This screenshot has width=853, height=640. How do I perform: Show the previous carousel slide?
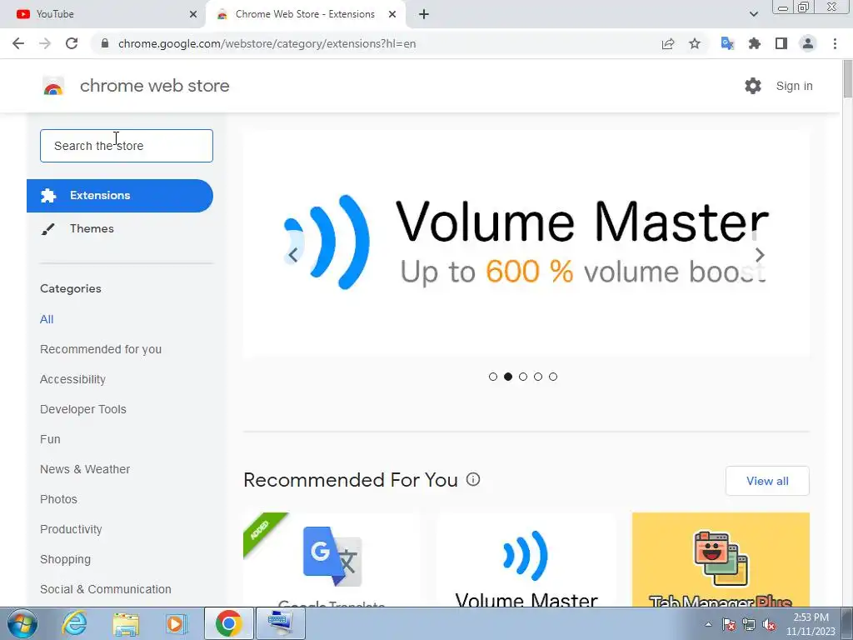(x=292, y=254)
